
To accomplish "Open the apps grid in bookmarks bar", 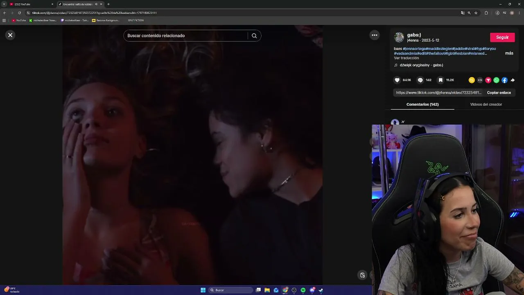I will (4, 20).
